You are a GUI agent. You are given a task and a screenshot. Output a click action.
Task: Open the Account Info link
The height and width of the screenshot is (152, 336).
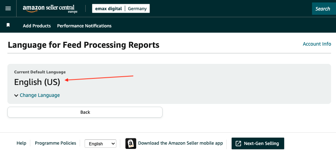pos(317,44)
